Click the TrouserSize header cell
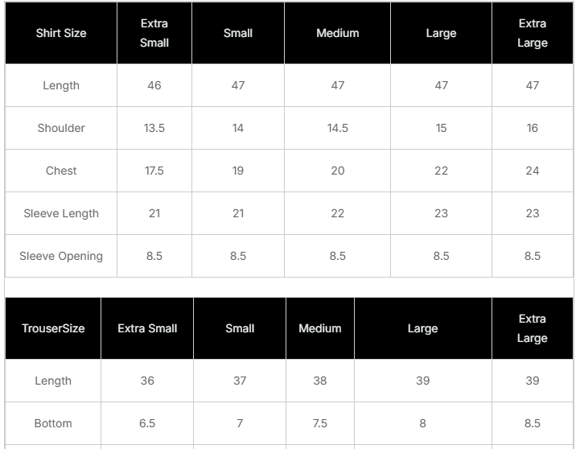 53,328
